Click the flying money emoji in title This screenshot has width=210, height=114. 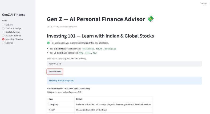coord(151,19)
